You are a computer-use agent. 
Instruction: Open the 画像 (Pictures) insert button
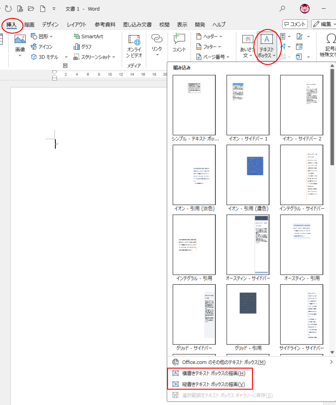click(x=20, y=45)
